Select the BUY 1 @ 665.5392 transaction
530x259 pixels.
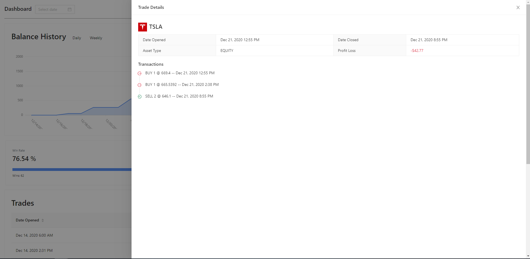[182, 85]
